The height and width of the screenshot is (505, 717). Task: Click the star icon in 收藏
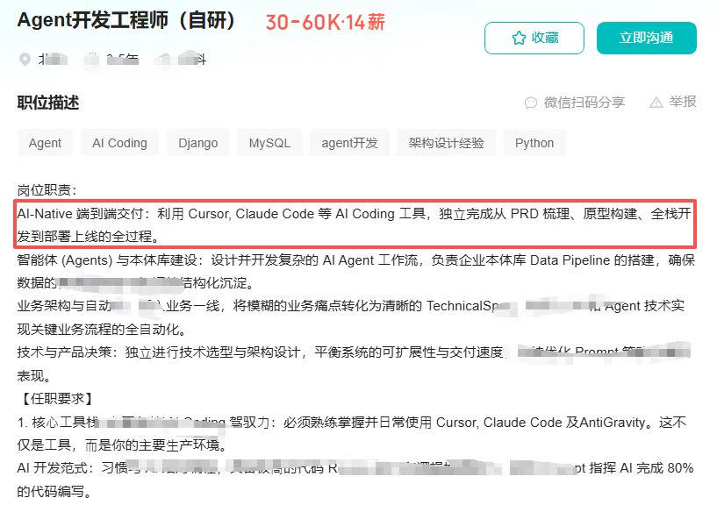pos(519,38)
